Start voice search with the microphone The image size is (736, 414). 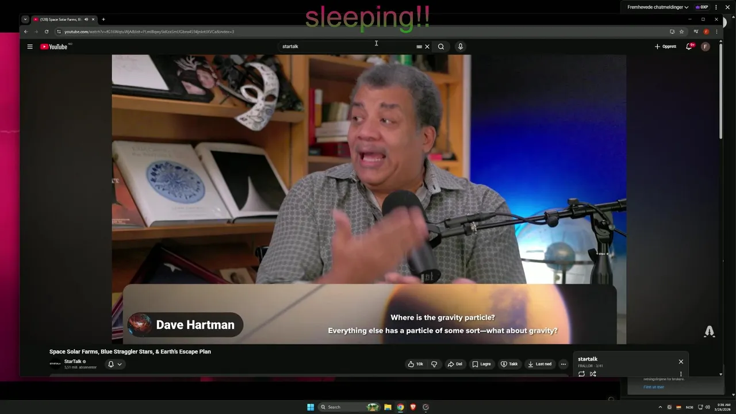(x=460, y=47)
